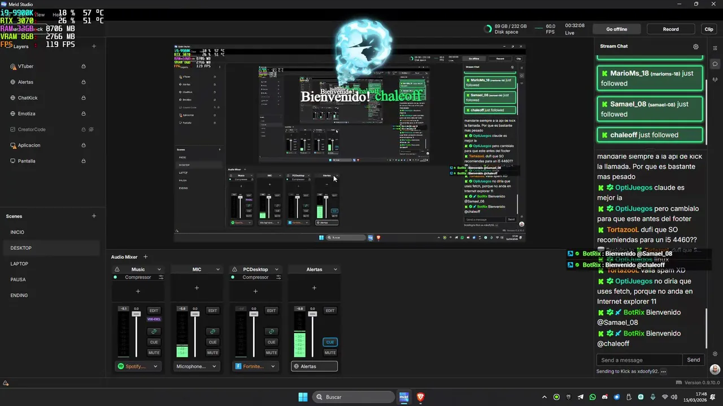The height and width of the screenshot is (406, 723).
Task: Click the Windows taskbar Buscar search box
Action: [x=354, y=397]
